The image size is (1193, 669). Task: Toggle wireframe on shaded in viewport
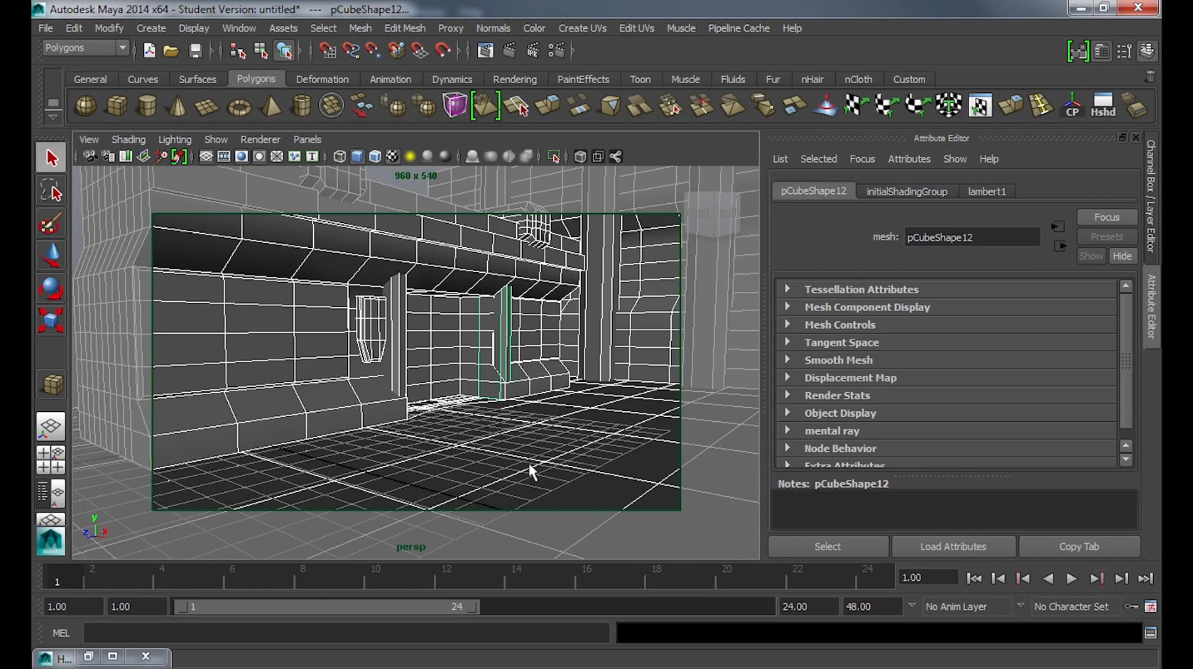coord(375,157)
